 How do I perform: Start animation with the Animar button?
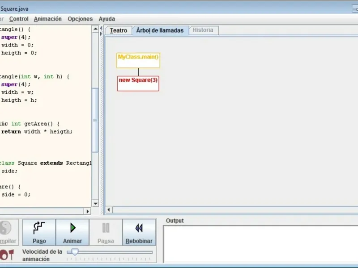point(72,232)
